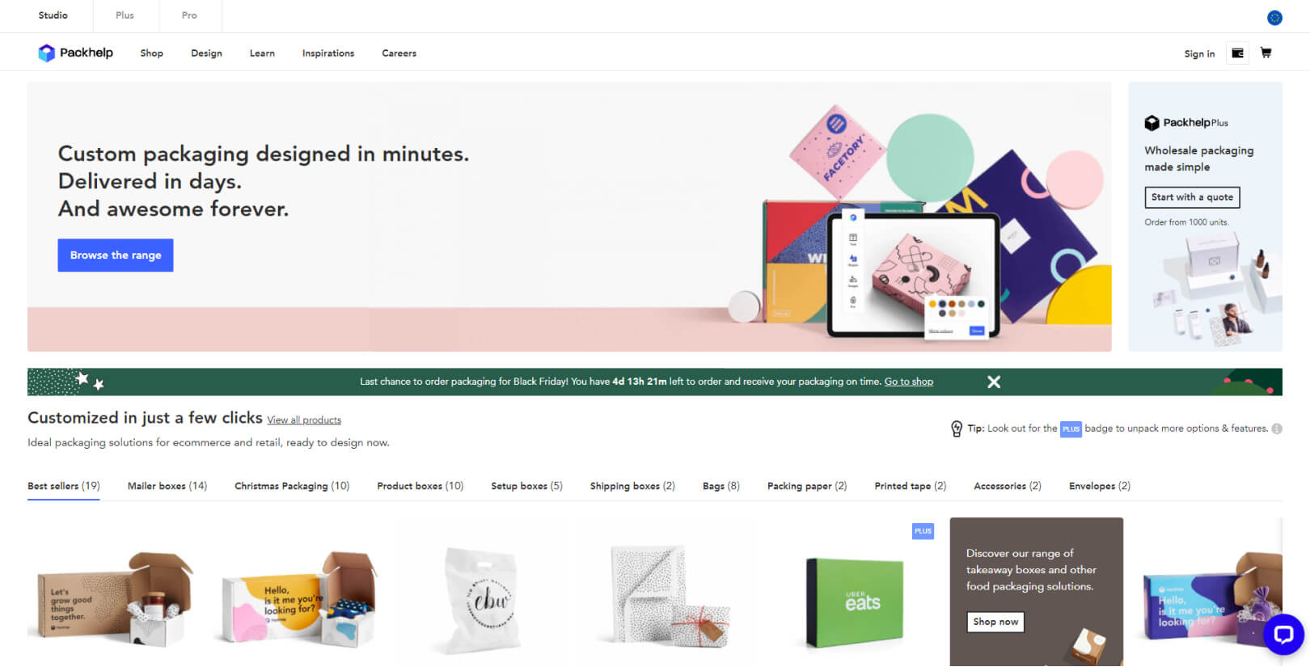Click Start with a quote button
1310x667 pixels.
tap(1192, 197)
